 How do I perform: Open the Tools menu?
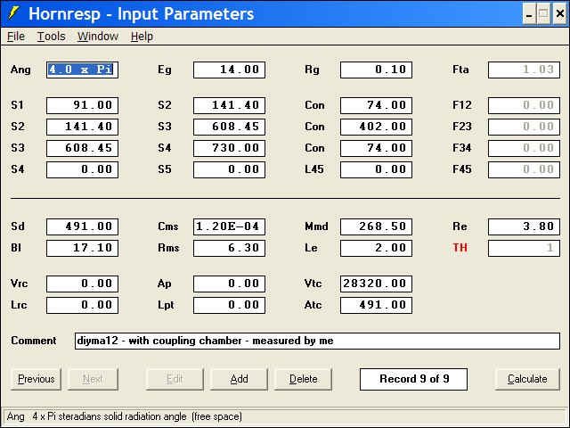coord(52,37)
